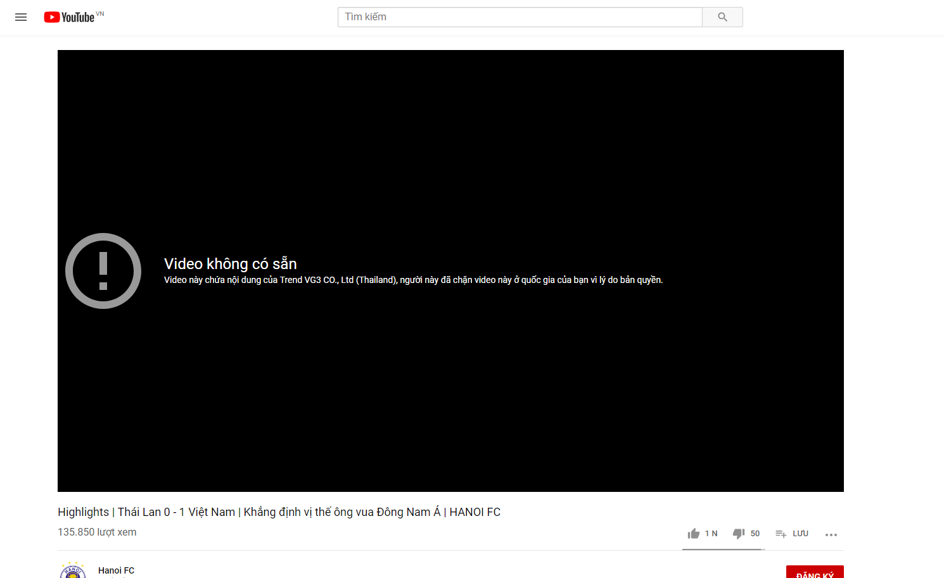The width and height of the screenshot is (944, 578).
Task: Click the three-dot more options icon
Action: [831, 534]
